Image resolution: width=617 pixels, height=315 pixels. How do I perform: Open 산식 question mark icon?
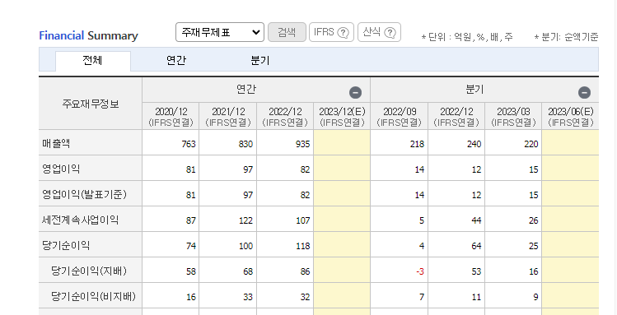click(390, 33)
